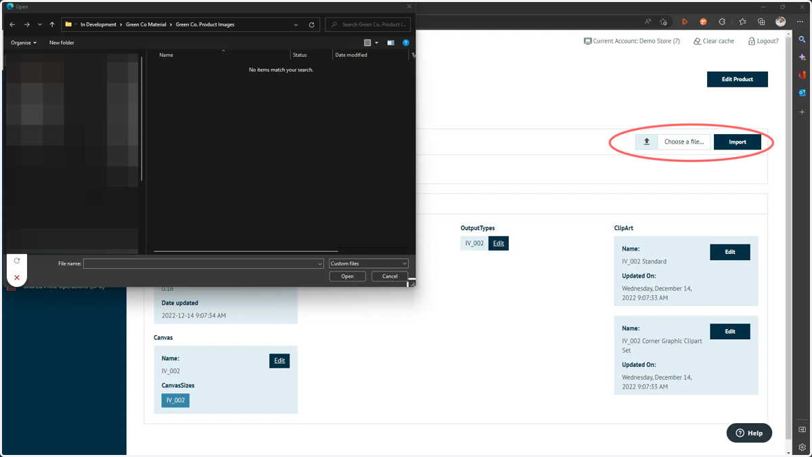Click the grey reload arrow overlay icon
Image resolution: width=812 pixels, height=457 pixels.
click(17, 261)
